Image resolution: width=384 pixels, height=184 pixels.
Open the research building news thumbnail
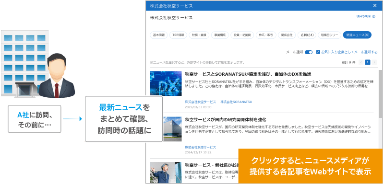tap(172, 129)
